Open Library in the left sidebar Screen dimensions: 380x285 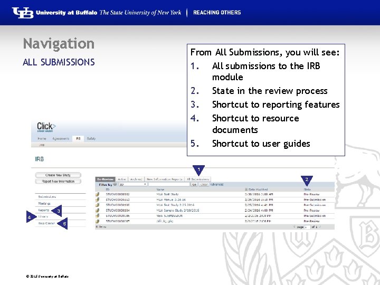[x=43, y=216]
